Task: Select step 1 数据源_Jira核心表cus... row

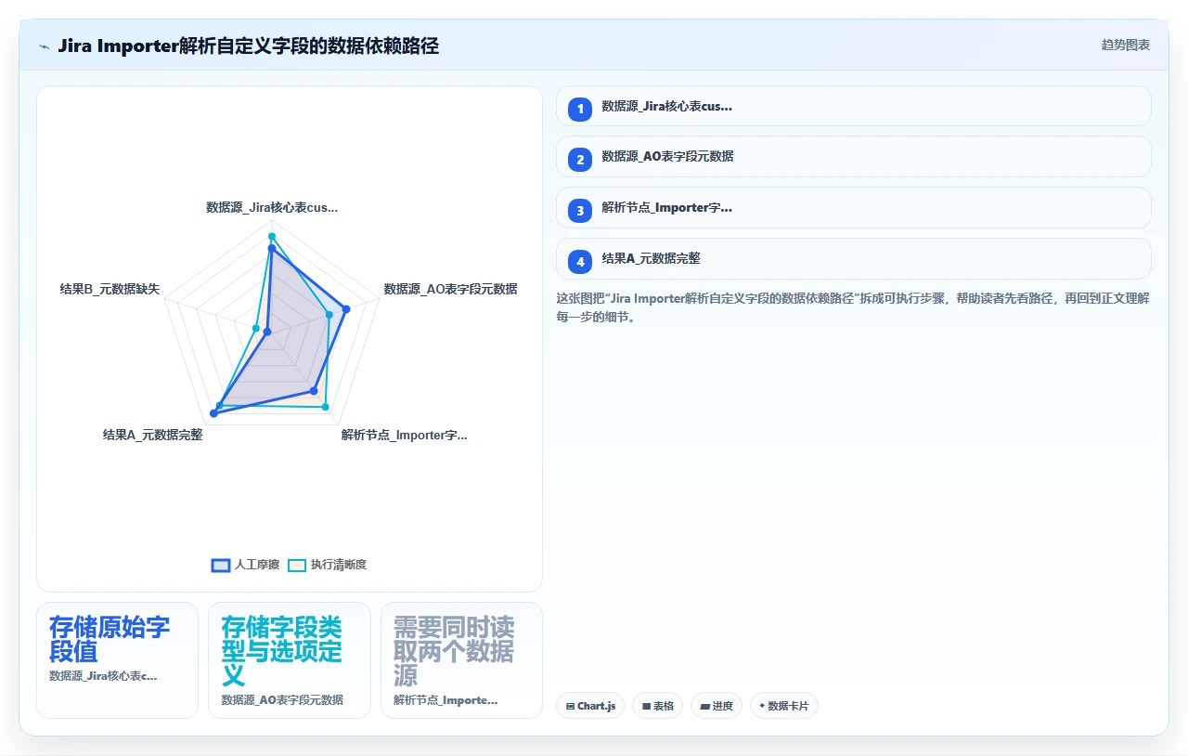Action: tap(854, 106)
